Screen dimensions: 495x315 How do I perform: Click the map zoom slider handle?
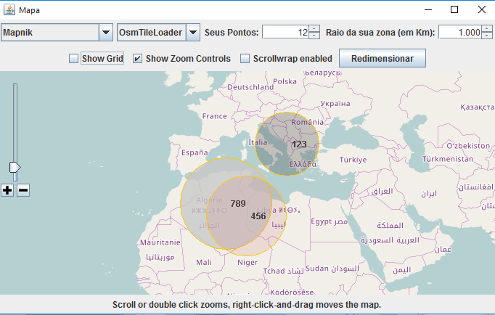(15, 168)
